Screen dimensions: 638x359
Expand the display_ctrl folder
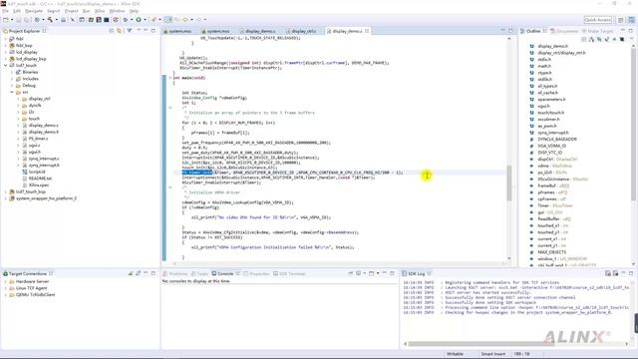[x=18, y=99]
